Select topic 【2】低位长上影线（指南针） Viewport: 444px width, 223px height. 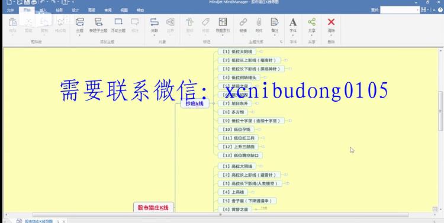pos(249,60)
